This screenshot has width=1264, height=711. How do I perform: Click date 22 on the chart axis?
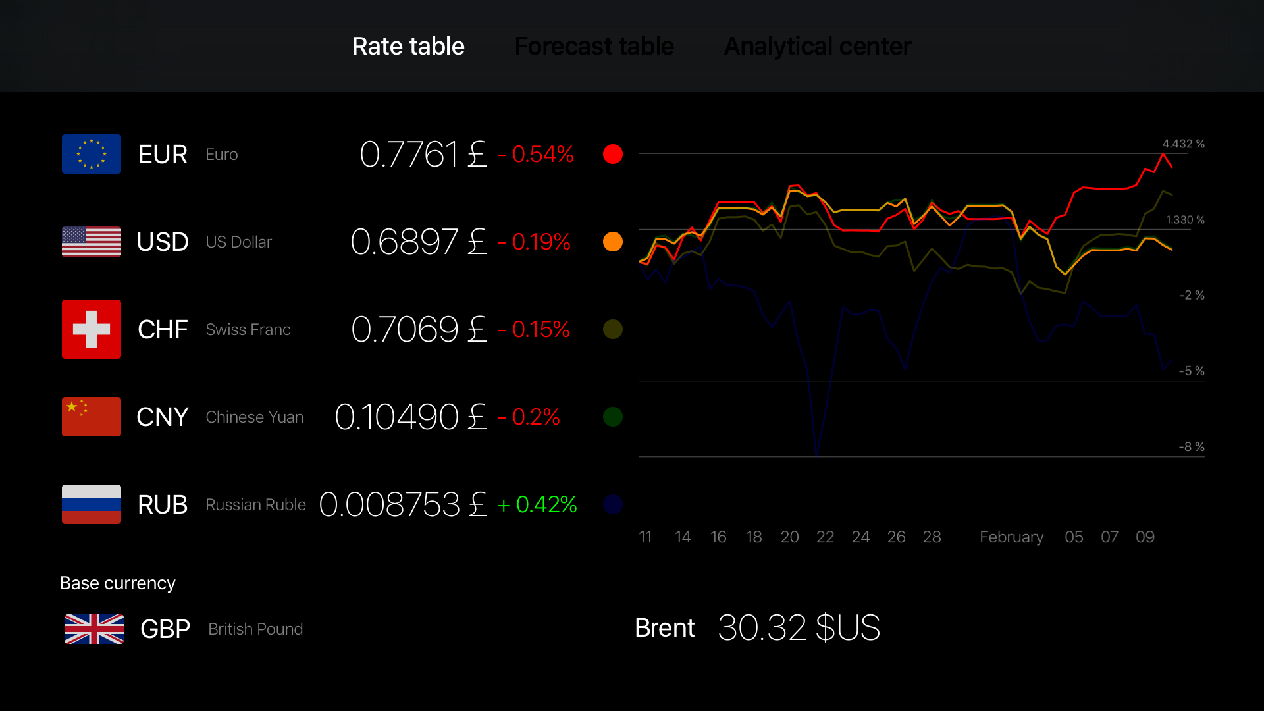(x=825, y=537)
